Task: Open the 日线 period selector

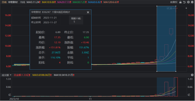Action: point(4,2)
